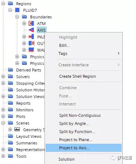Collapse the FLUID7 region node
136x164 pixels.
click(10, 10)
